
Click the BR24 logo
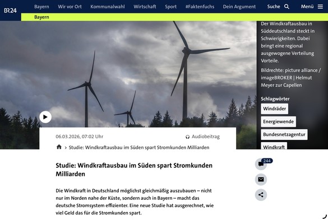point(10,10)
